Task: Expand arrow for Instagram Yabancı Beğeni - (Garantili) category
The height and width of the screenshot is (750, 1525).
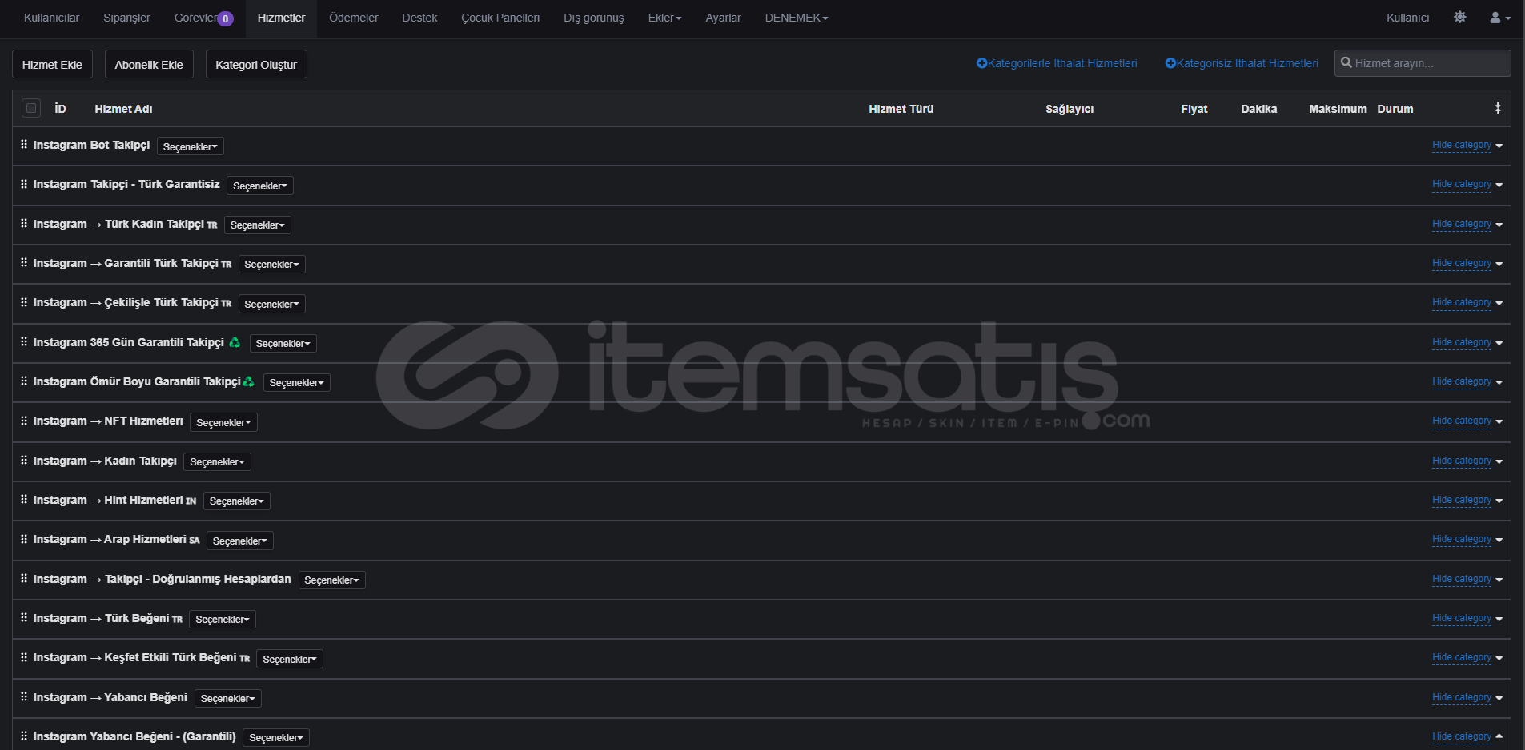Action: pyautogui.click(x=1499, y=736)
